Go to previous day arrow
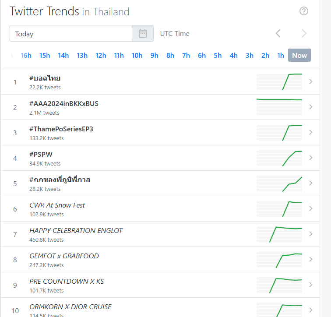The width and height of the screenshot is (331, 317). coord(278,34)
